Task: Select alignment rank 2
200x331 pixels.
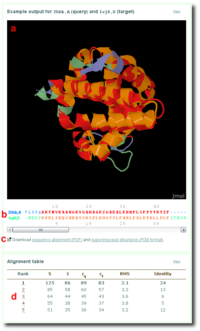Action: click(x=23, y=290)
